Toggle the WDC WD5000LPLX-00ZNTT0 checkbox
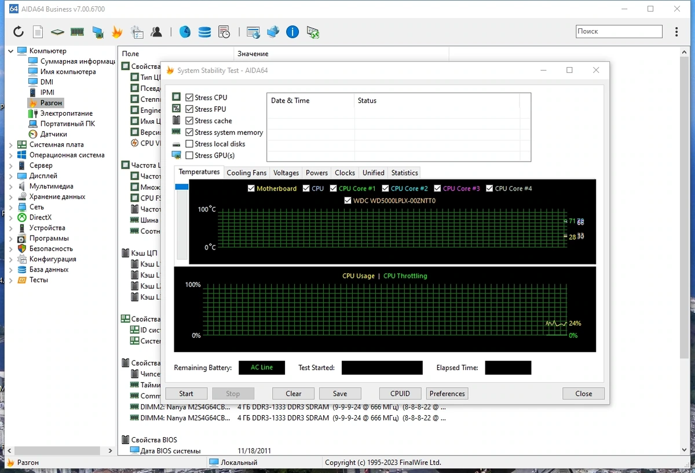 point(348,200)
